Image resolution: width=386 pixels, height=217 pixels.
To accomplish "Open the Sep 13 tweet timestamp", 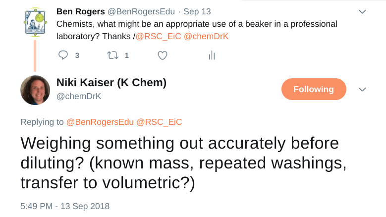I will (x=197, y=11).
